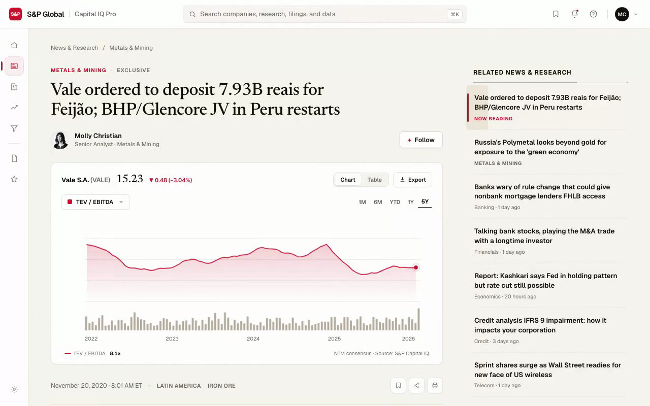Share this article
Screen dimensions: 650x406
(x=416, y=386)
